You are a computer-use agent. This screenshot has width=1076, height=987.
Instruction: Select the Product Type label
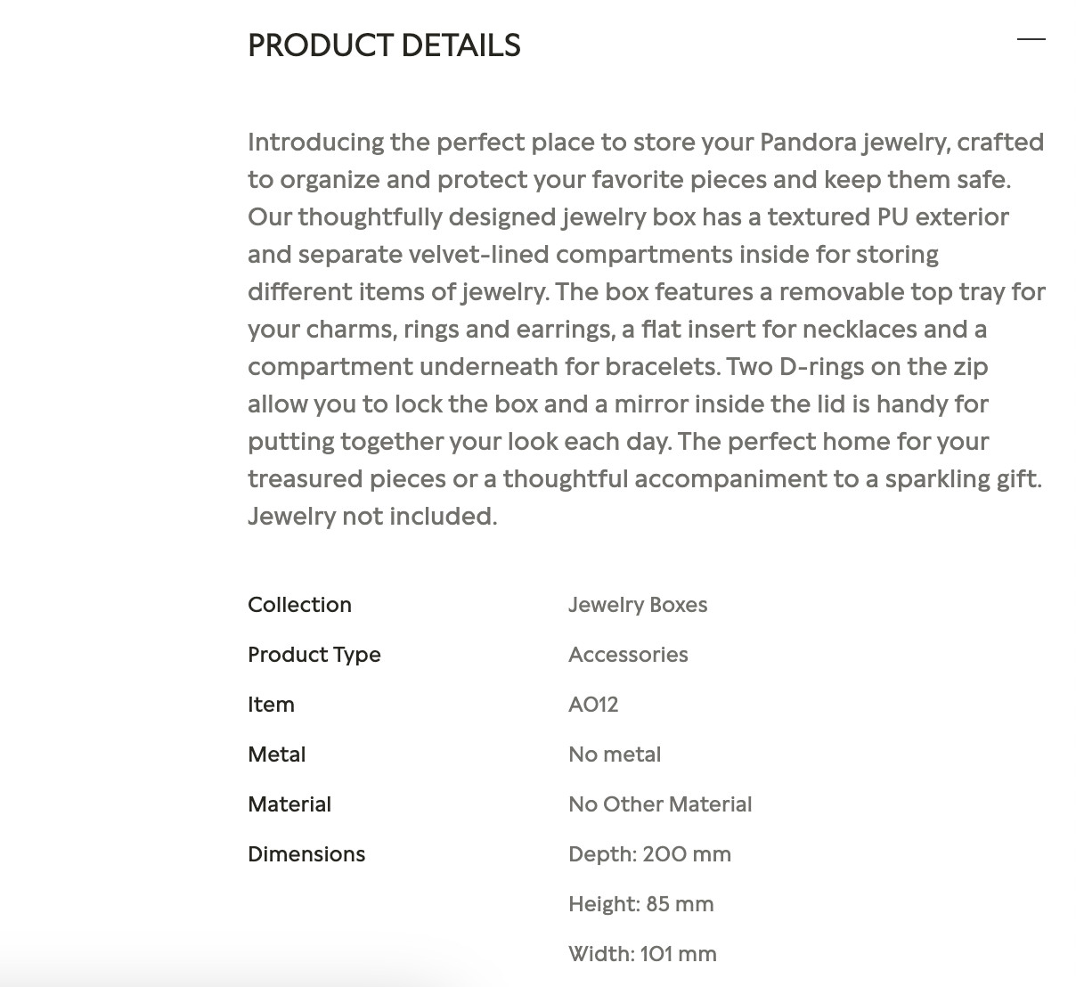point(314,655)
